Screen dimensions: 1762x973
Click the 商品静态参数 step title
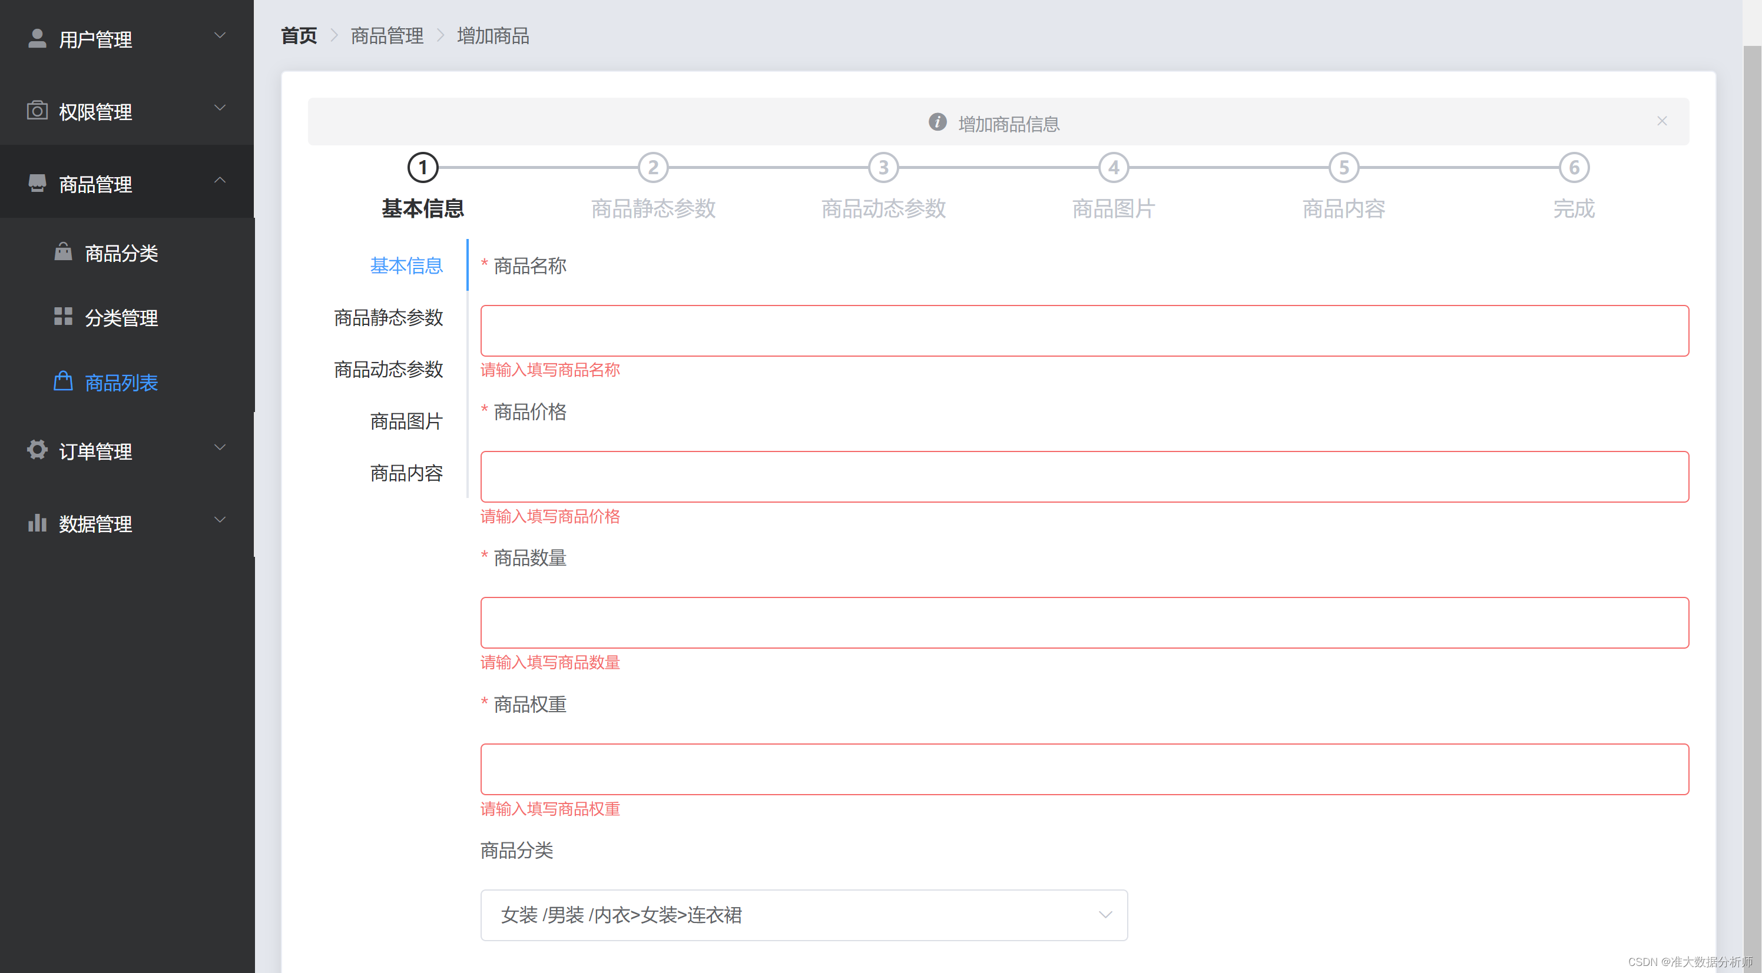[653, 208]
